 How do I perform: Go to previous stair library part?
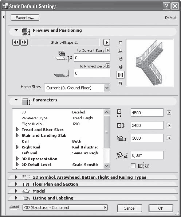(x=16, y=42)
